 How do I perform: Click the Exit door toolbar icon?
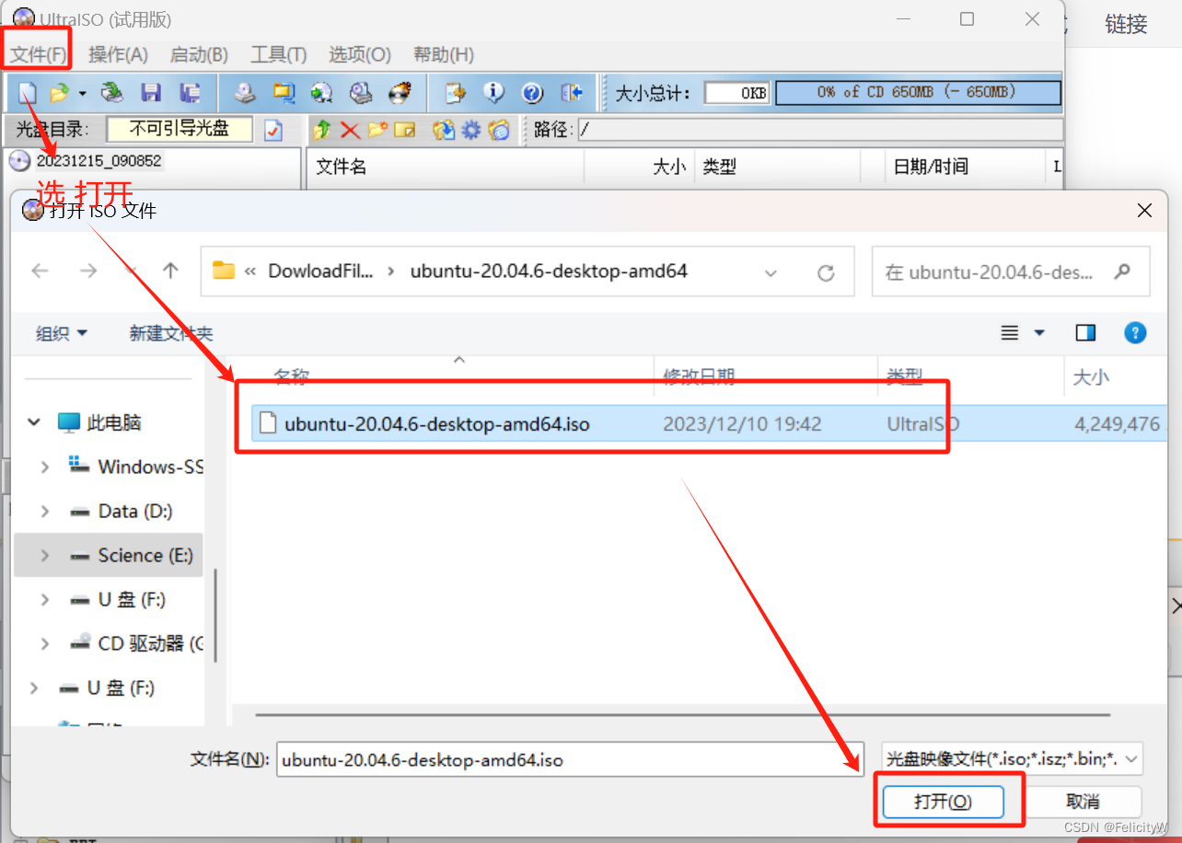(572, 93)
